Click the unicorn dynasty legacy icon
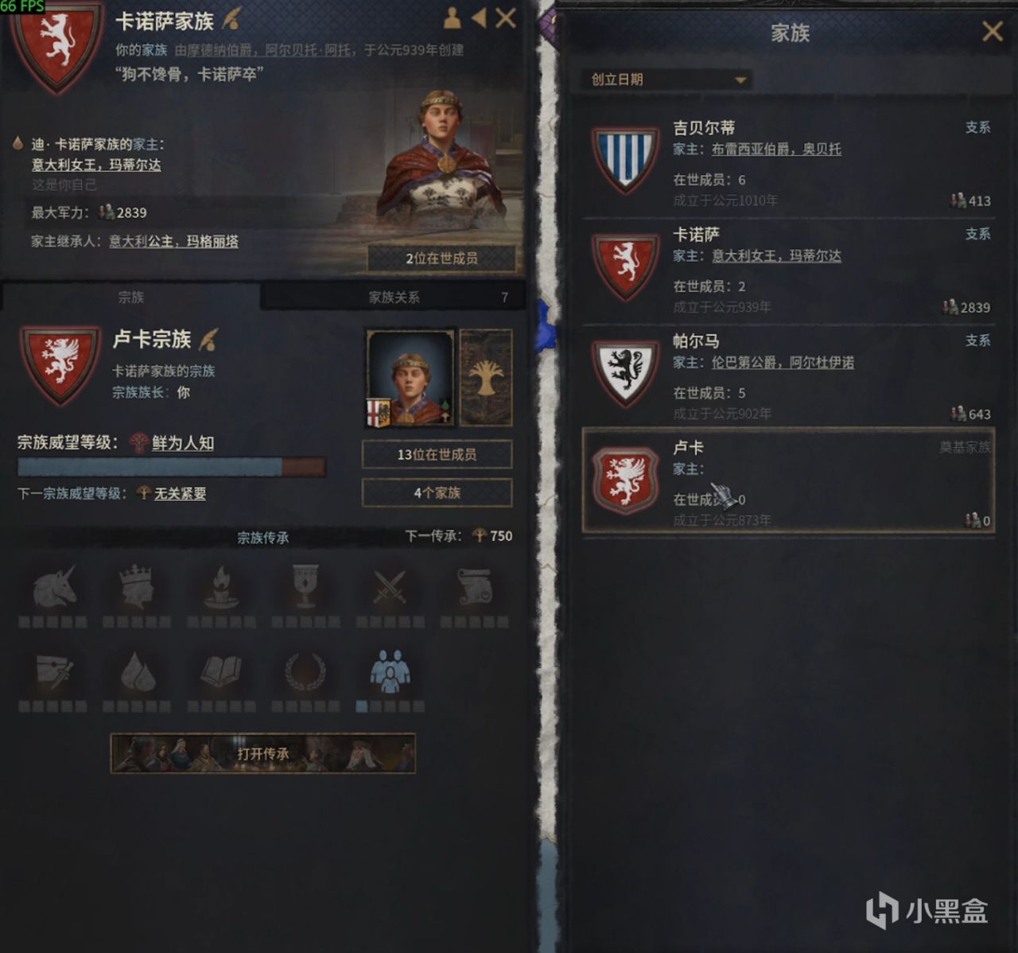The height and width of the screenshot is (953, 1018). [x=54, y=588]
